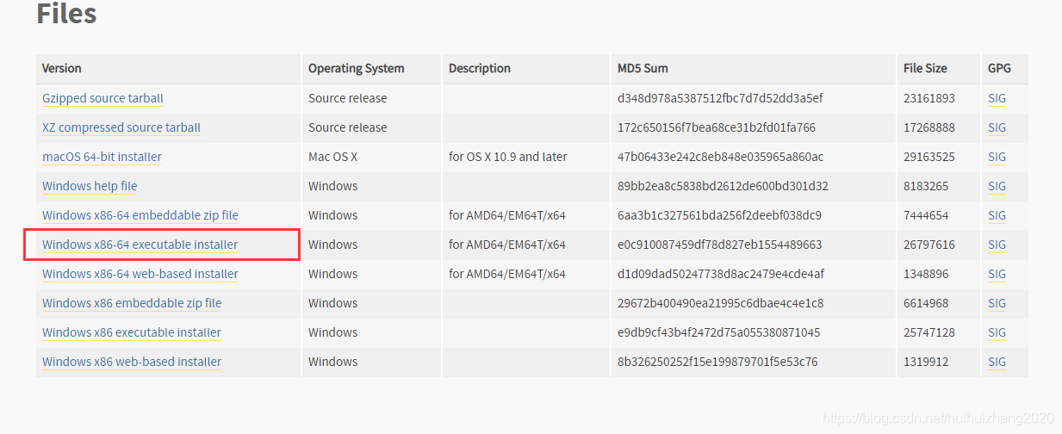Viewport: 1062px width, 434px height.
Task: Download the XZ compressed source tarball
Action: click(121, 127)
